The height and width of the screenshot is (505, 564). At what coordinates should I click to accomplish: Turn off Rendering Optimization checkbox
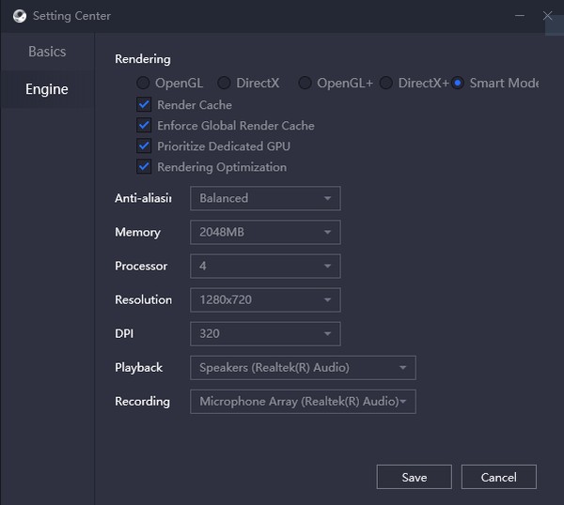[x=144, y=167]
